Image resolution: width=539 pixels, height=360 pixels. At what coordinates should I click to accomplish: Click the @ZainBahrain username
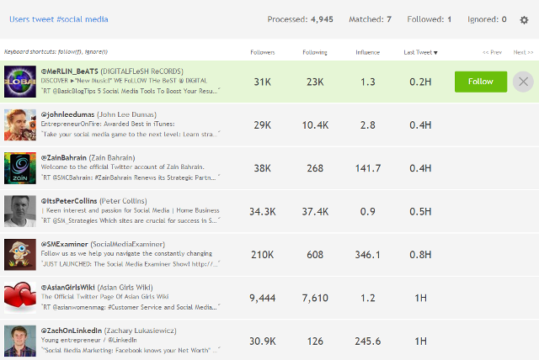pyautogui.click(x=64, y=158)
